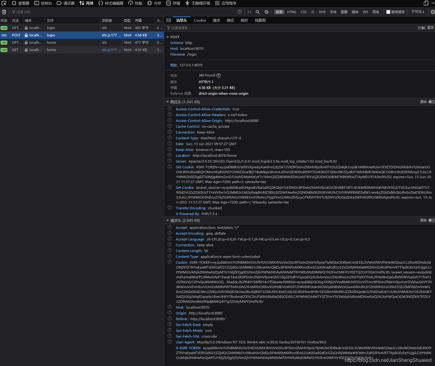Toggle WS type filter

click(x=365, y=12)
